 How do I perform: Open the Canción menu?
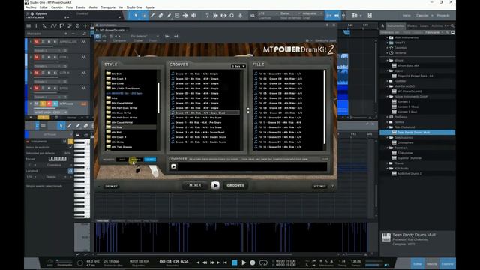(57, 7)
